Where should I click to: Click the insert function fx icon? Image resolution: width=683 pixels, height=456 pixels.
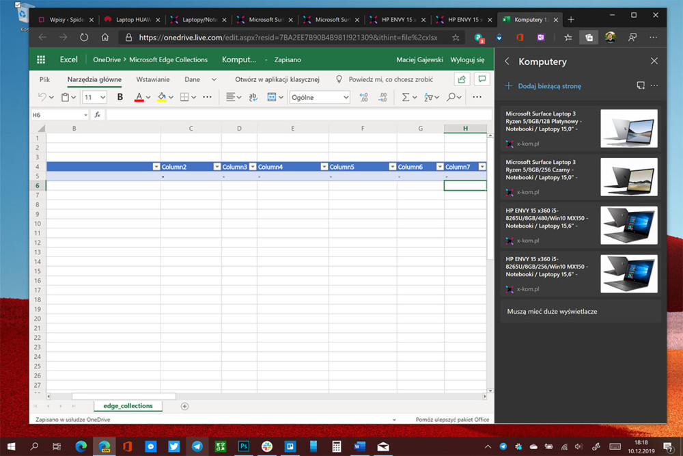point(98,115)
